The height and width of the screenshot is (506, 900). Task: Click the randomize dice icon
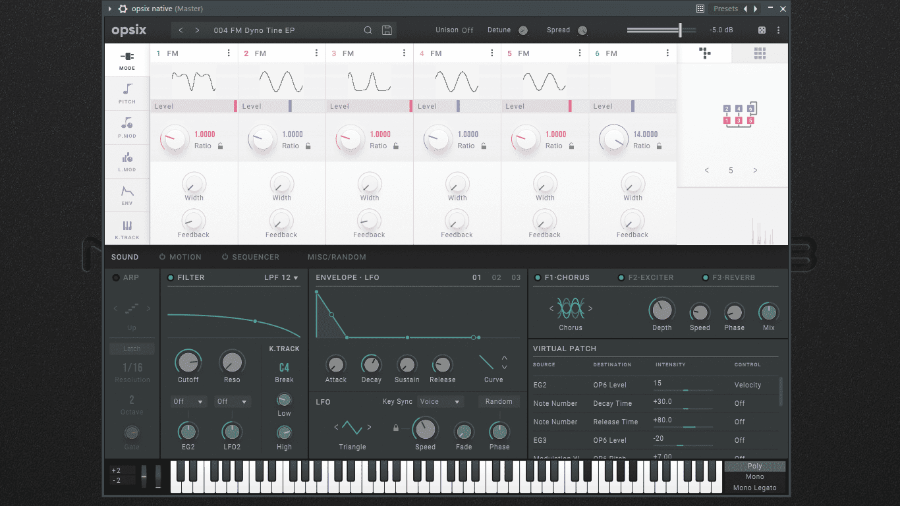point(762,30)
